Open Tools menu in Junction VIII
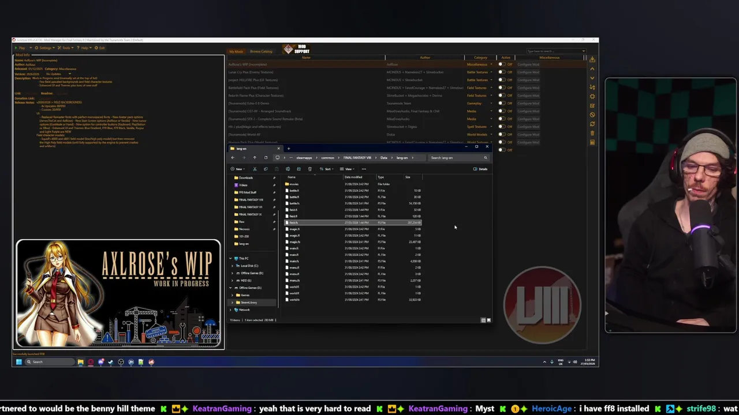 66,48
